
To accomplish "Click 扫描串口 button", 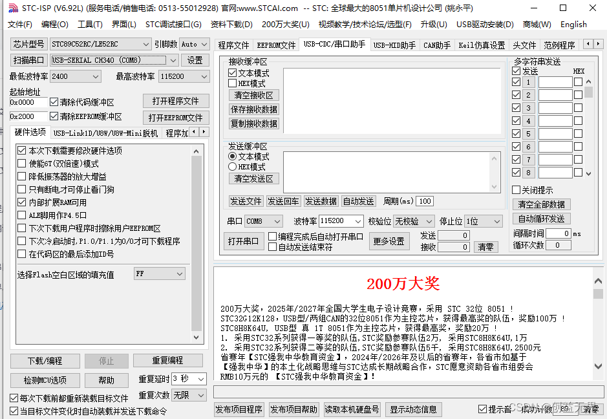I will pyautogui.click(x=28, y=60).
